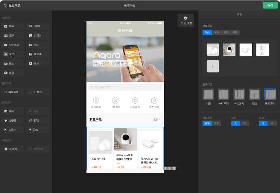The height and width of the screenshot is (193, 280).
Task: Add the 视频 video component
Action: [x=37, y=63]
